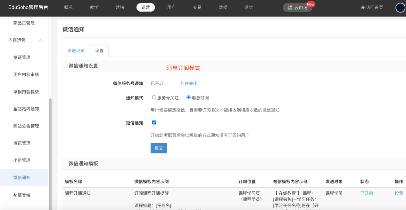Toggle the 短信通知 checkbox
Image resolution: width=406 pixels, height=210 pixels.
[x=154, y=122]
